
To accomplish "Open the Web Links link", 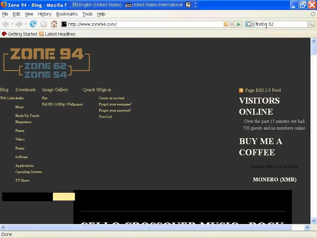I will coord(7,98).
